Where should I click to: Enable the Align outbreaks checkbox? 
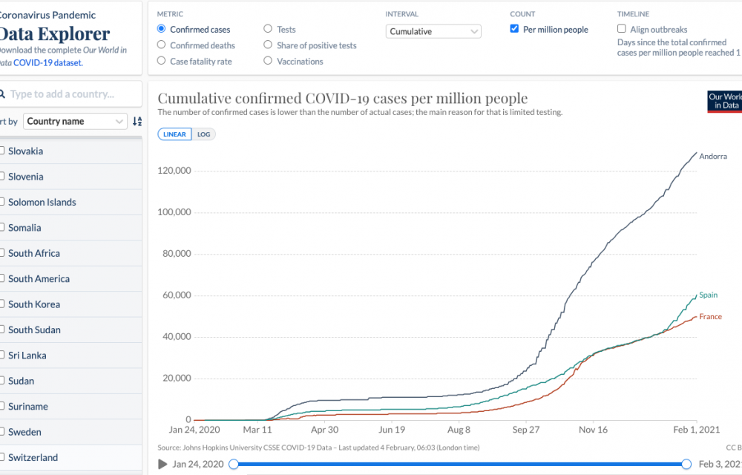click(x=622, y=30)
